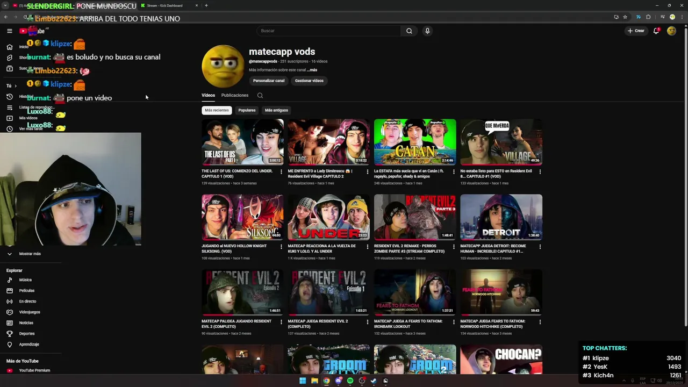Open options menu for The Last of Us video
This screenshot has height=387, width=688.
[x=281, y=172]
